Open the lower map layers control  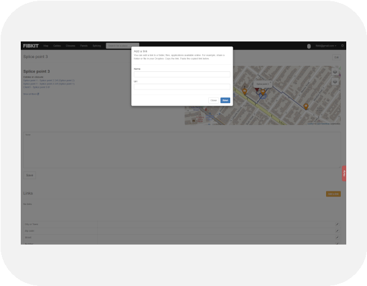point(335,81)
